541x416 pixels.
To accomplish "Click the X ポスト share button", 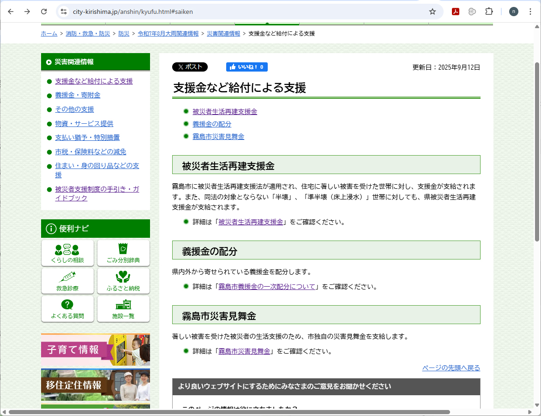I will pos(190,67).
